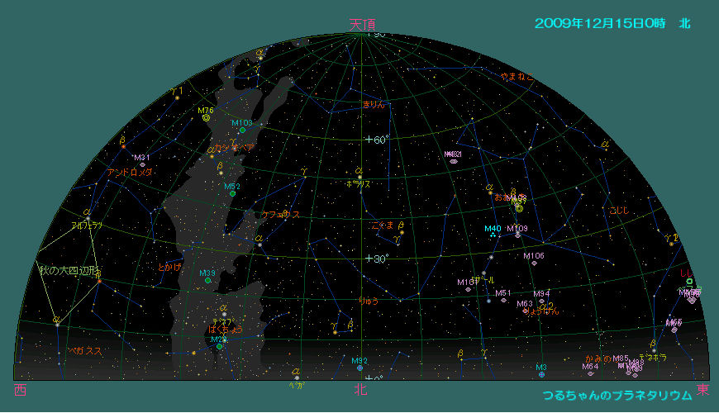Select the +60° altitude label
This screenshot has width=719, height=413.
[377, 140]
